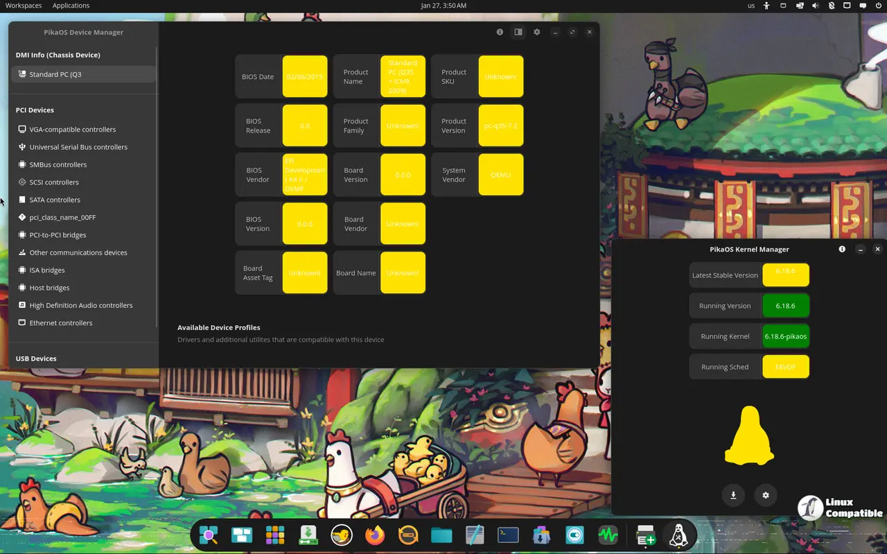Toggle the Device Manager sidebar panel
The image size is (887, 554).
point(518,32)
